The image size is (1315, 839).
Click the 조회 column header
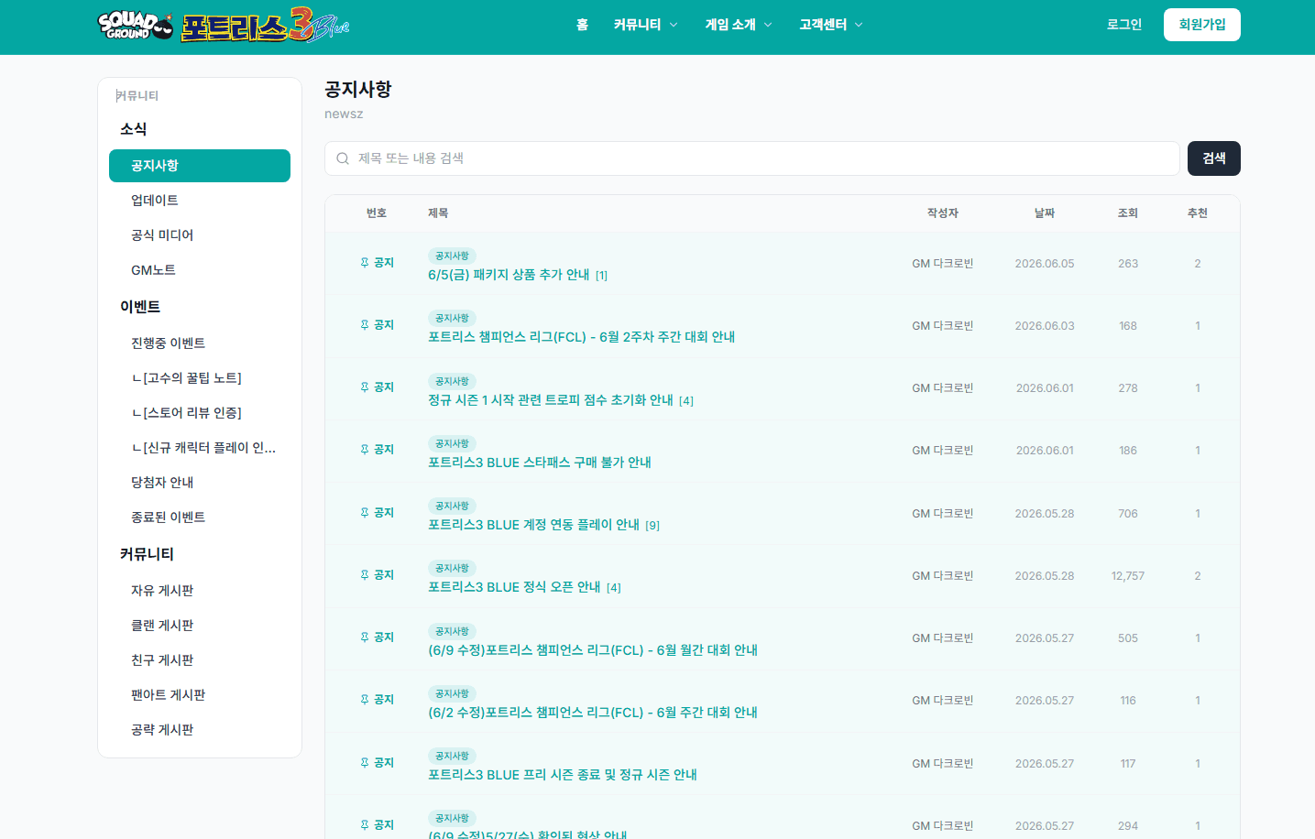[x=1128, y=213]
